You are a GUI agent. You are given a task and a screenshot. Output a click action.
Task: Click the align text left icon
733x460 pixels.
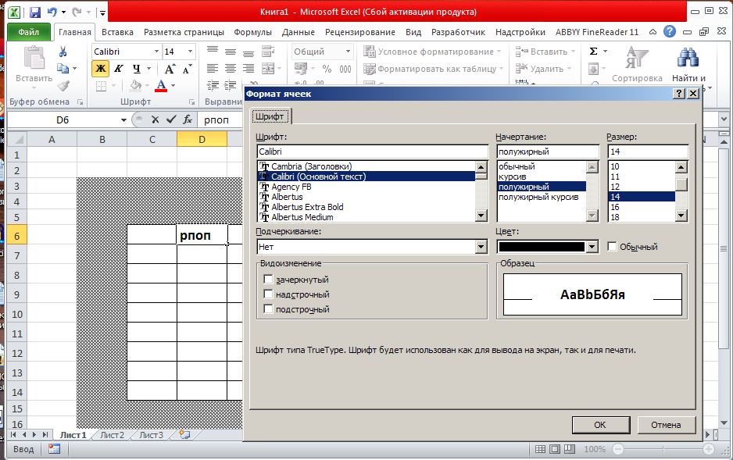pos(213,69)
